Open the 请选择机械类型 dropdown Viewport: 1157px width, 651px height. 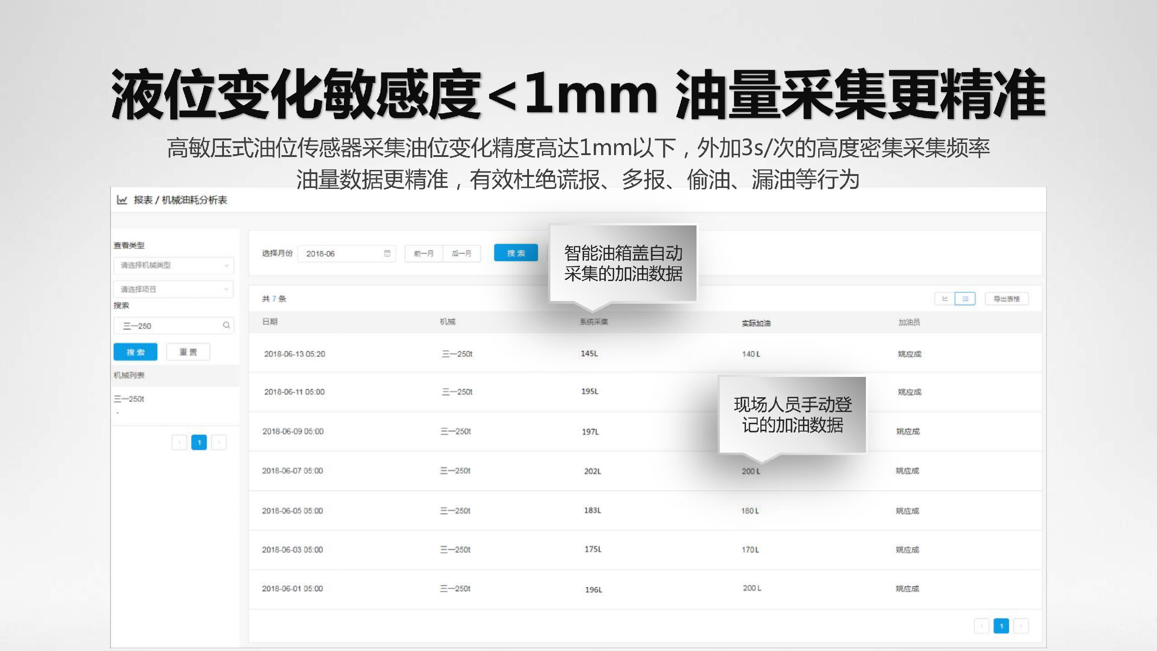(174, 265)
